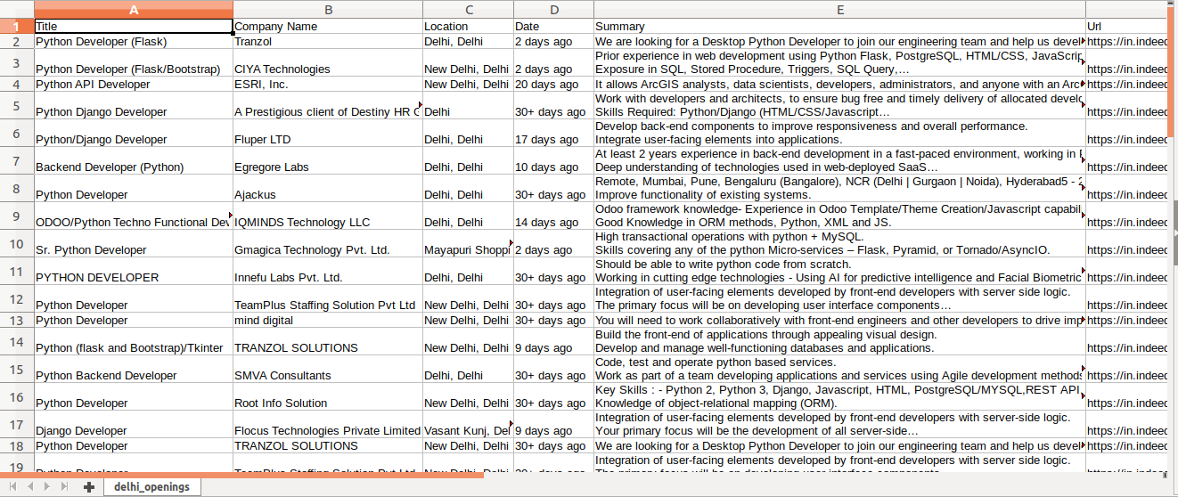Select the "Root Info Solution" cell
Viewport: 1178px width, 497px height.
pyautogui.click(x=328, y=396)
